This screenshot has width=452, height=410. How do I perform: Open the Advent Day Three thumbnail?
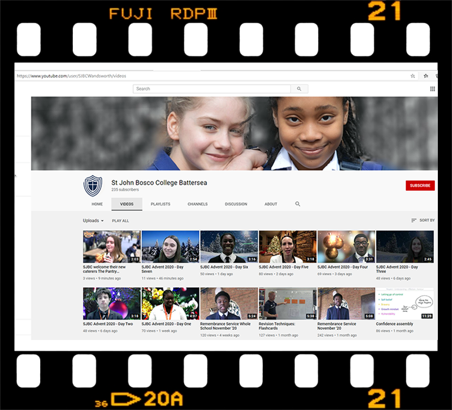pyautogui.click(x=405, y=247)
